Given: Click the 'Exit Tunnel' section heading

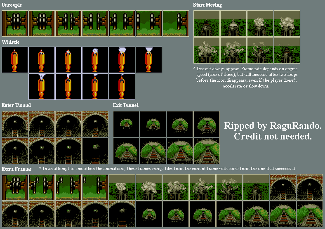Looking at the screenshot, I should tap(126, 105).
